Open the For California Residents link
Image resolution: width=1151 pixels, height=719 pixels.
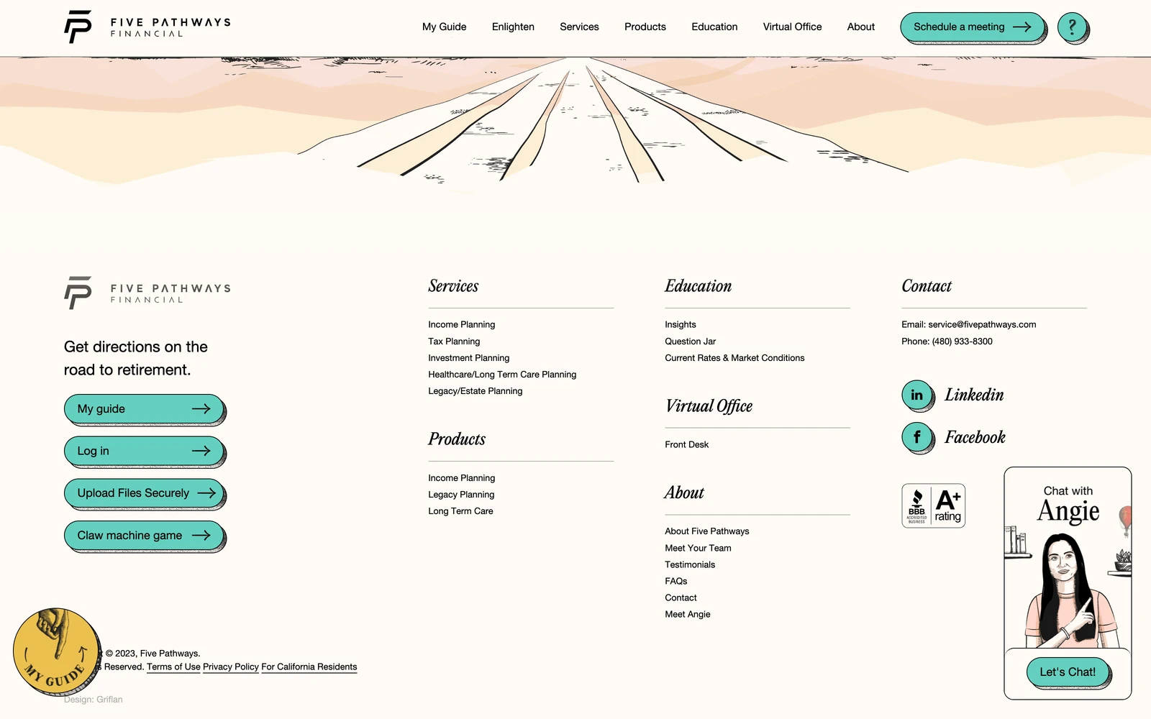pos(309,667)
